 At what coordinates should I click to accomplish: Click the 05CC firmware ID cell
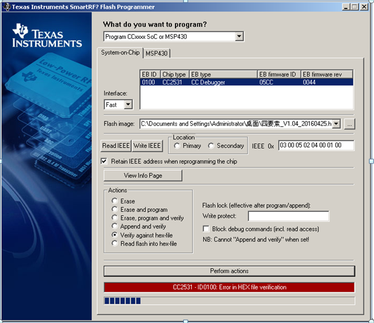[266, 83]
